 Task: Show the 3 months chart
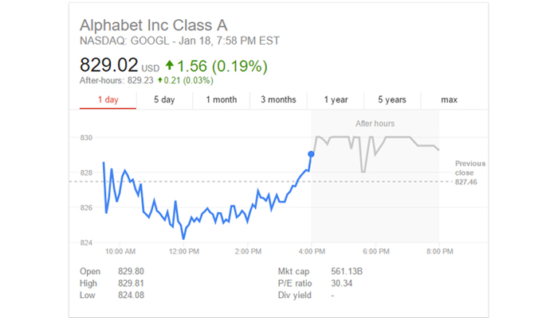click(x=278, y=99)
